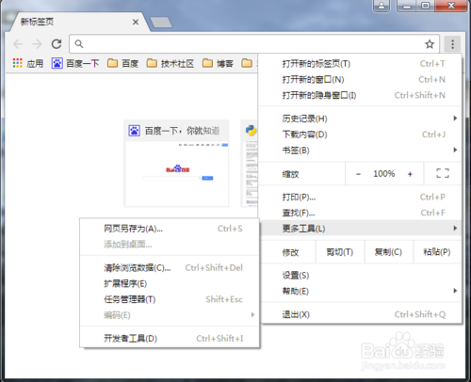Expand the 书签(B) submenu

coord(360,151)
